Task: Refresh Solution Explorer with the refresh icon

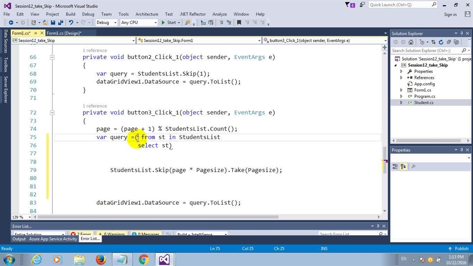Action: point(441,42)
